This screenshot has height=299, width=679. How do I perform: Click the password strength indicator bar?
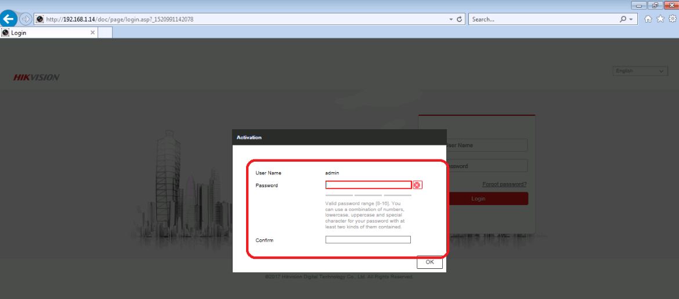pos(368,195)
